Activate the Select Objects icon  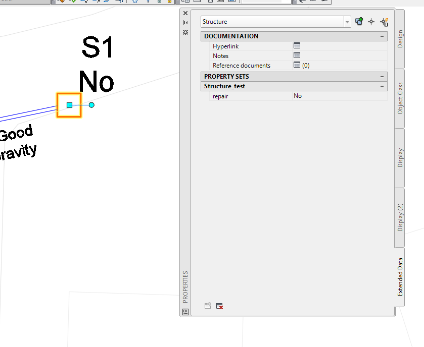pyautogui.click(x=371, y=21)
